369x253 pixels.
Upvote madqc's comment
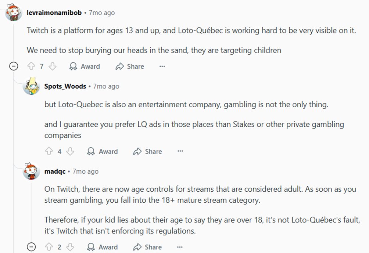[x=49, y=247]
